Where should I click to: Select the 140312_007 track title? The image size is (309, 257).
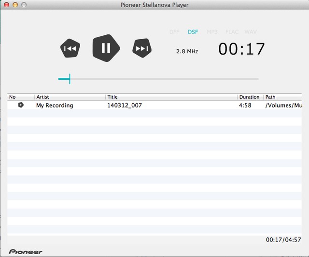(x=125, y=105)
